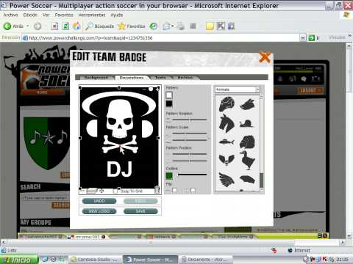Screen dimensions: 353x264
Task: Open the Ver menu
Action: 46,15
